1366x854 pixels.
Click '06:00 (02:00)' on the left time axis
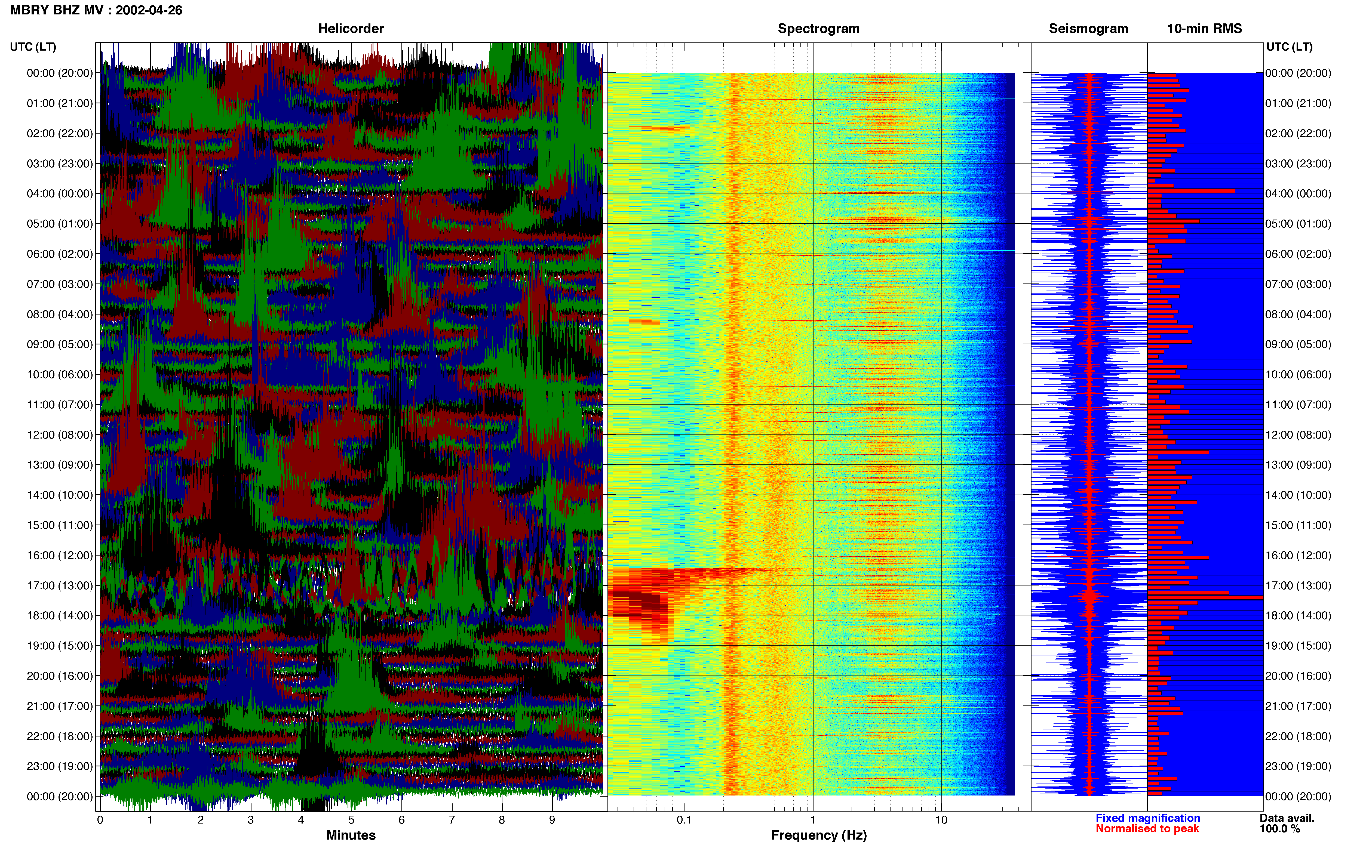tap(60, 254)
